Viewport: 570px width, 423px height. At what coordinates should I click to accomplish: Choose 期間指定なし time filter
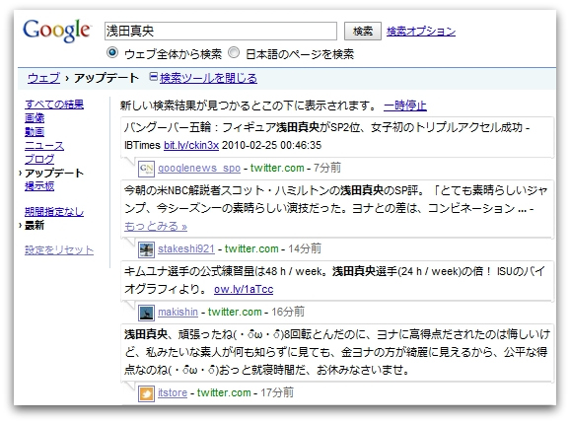point(54,211)
